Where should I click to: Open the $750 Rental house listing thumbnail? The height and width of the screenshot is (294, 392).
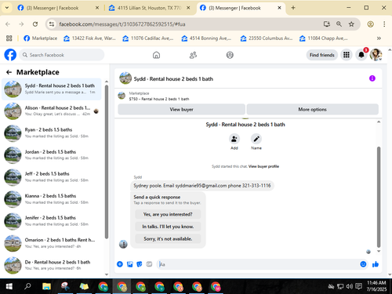pyautogui.click(x=122, y=96)
